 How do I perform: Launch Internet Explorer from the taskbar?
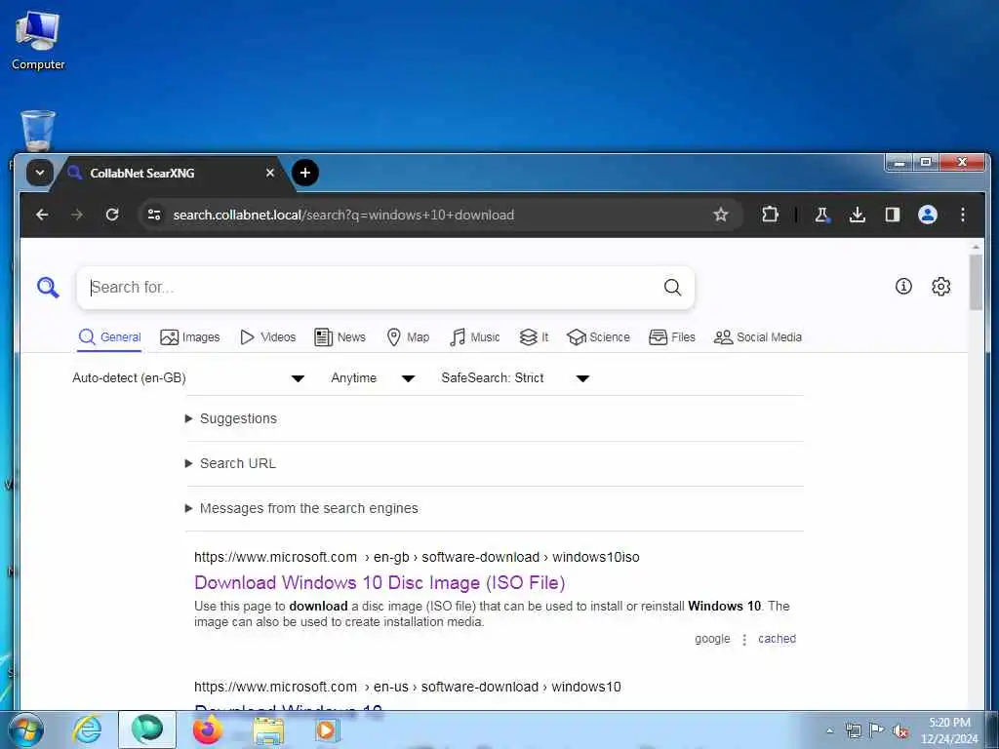(87, 729)
